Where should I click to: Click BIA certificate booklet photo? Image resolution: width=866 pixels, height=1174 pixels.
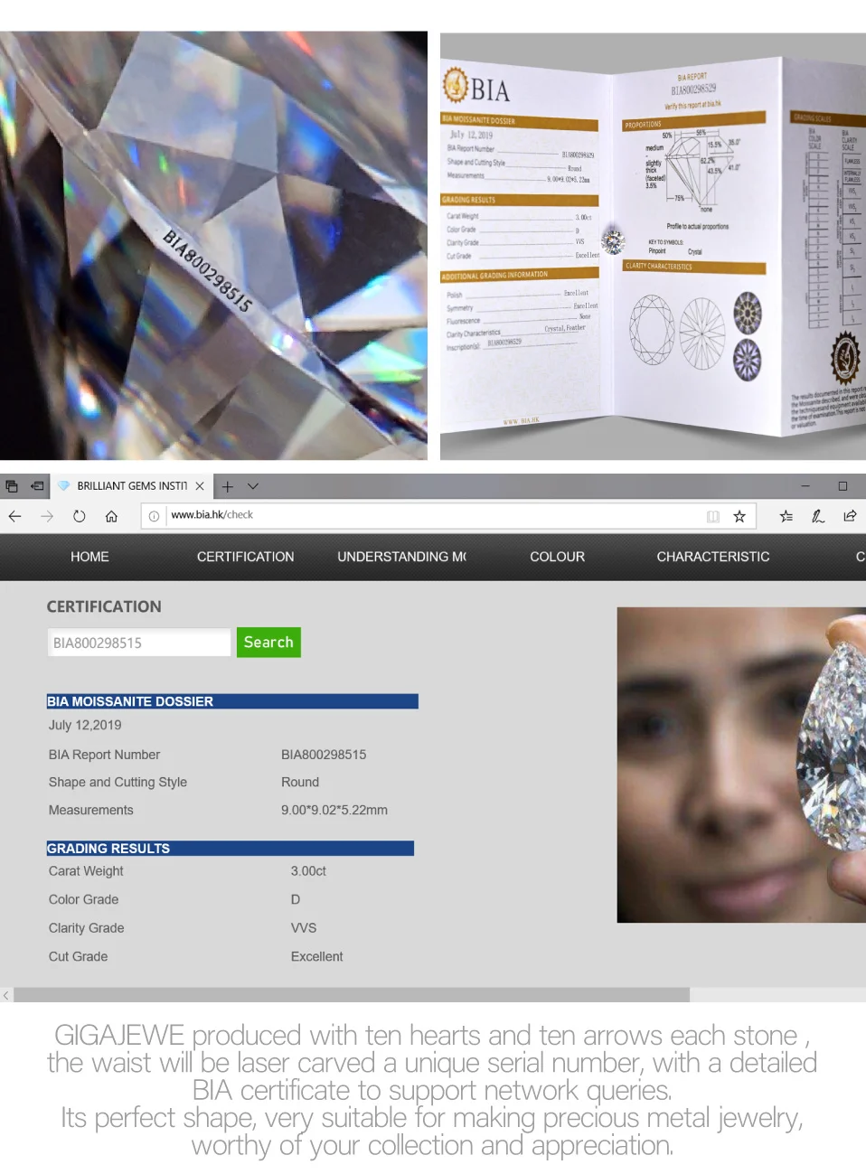[653, 247]
